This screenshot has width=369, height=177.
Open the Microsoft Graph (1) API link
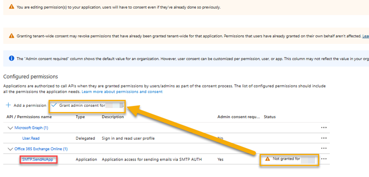tap(31, 128)
